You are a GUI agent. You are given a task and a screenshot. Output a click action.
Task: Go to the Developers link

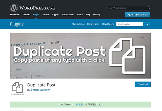pyautogui.click(x=108, y=24)
